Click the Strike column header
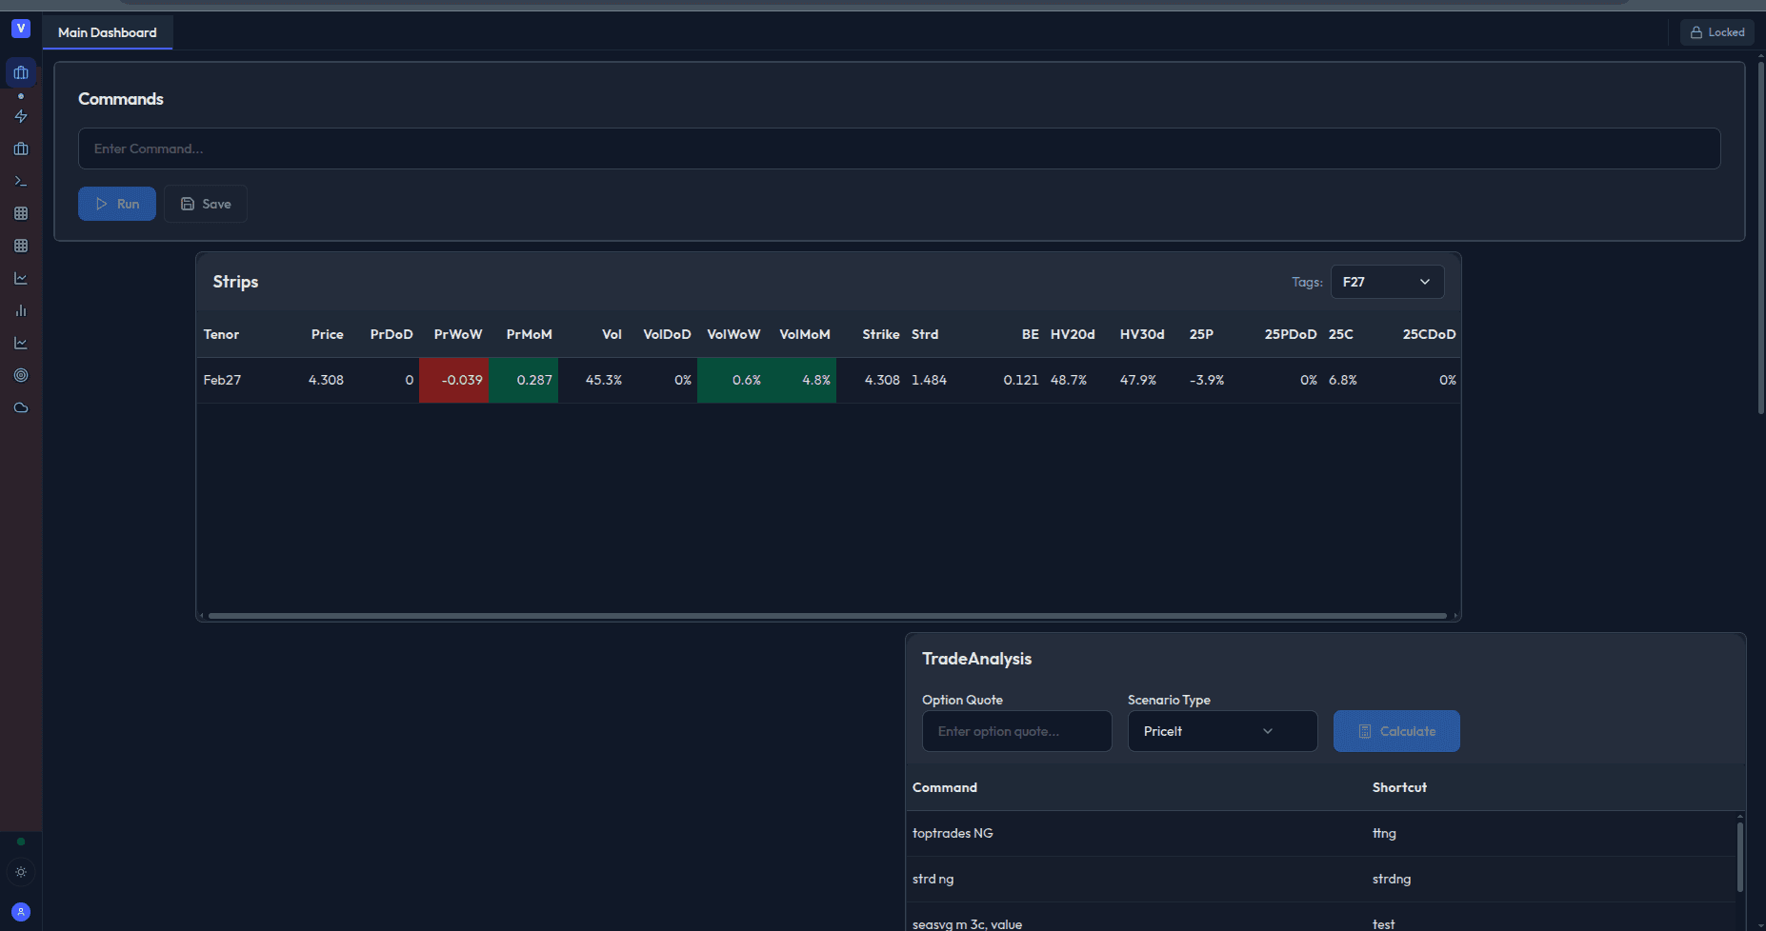The height and width of the screenshot is (931, 1766). [881, 334]
